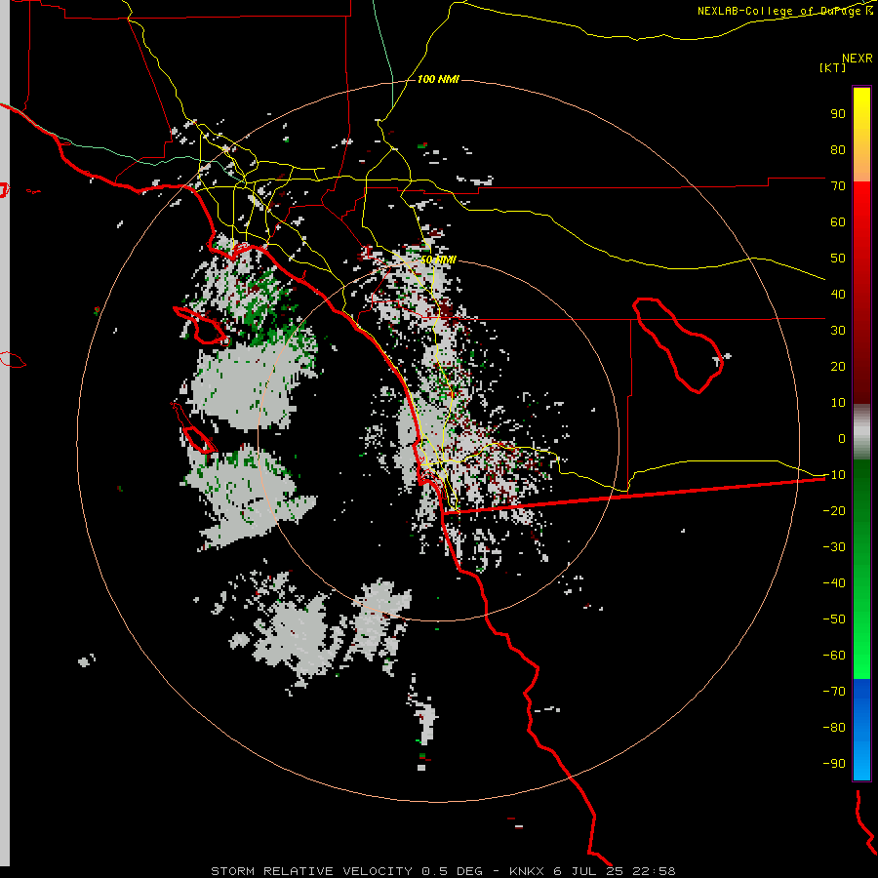The height and width of the screenshot is (878, 878).
Task: Click the KNKX radar site identifier
Action: [x=527, y=871]
